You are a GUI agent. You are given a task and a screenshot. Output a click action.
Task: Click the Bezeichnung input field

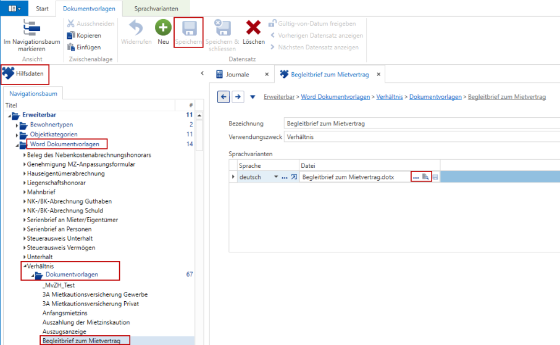point(422,123)
